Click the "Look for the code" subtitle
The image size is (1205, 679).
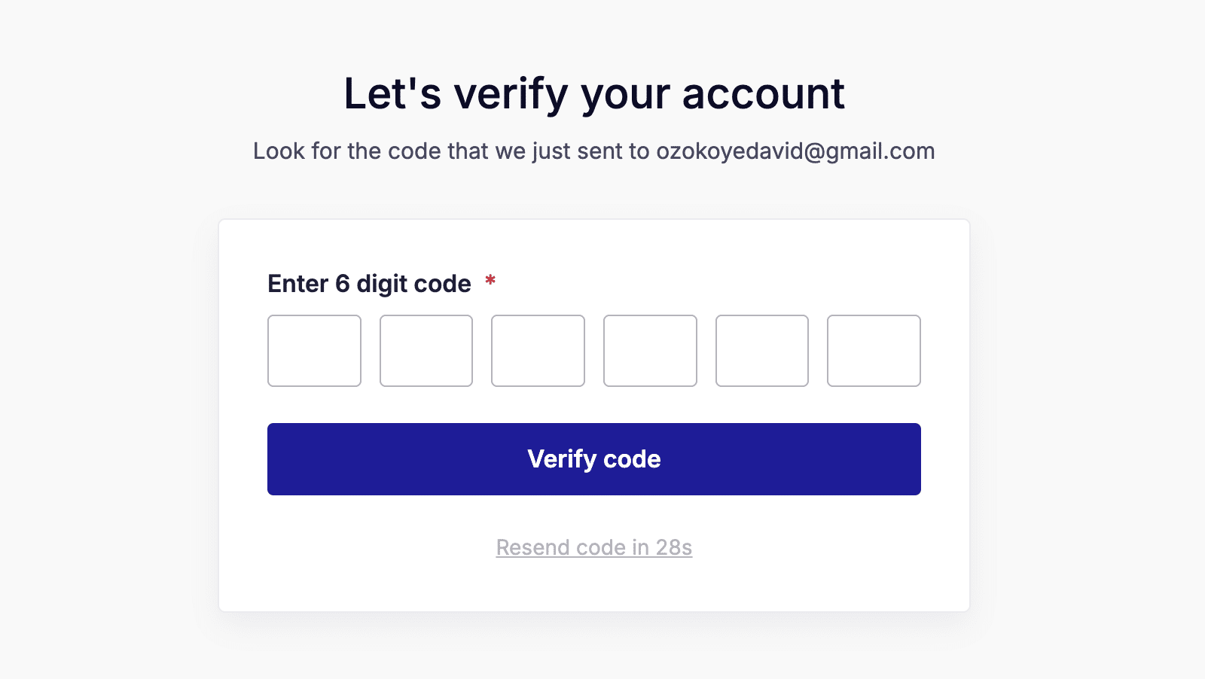click(450, 151)
